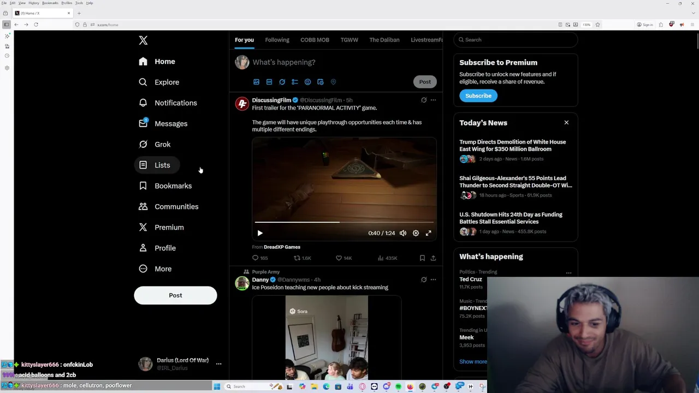Add a GIF to new post
The width and height of the screenshot is (699, 393).
tap(269, 82)
